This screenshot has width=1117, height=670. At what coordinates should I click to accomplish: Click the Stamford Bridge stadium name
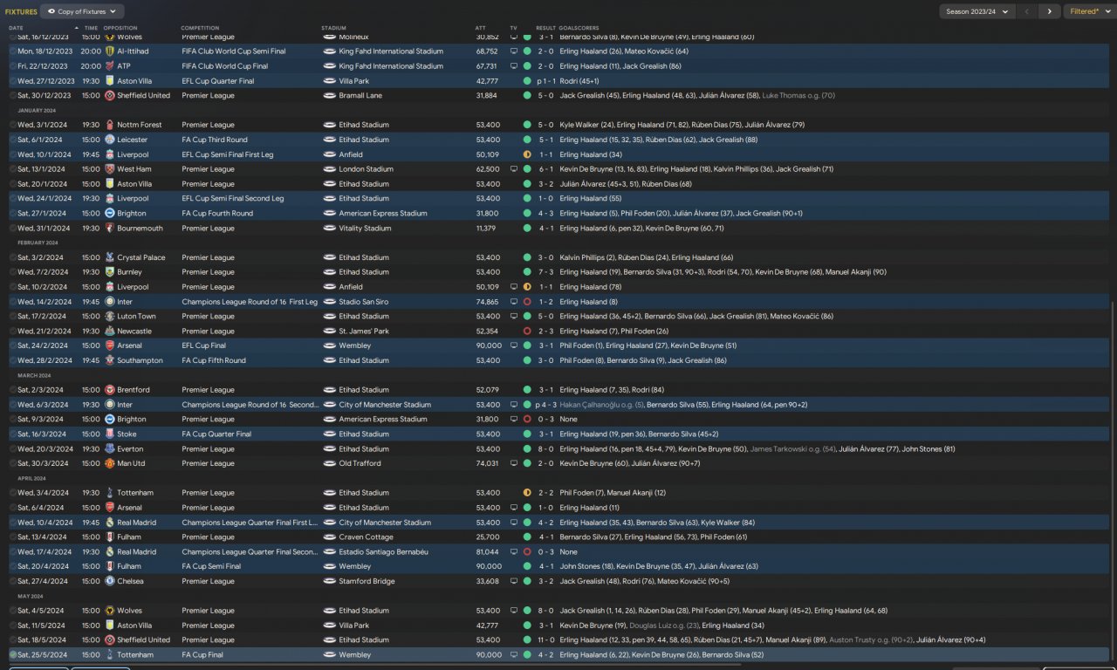(367, 581)
